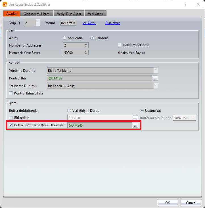Image resolution: width=205 pixels, height=208 pixels.
Task: Uncheck Buffer Temizleme Bitini Etkinleştir
Action: (11, 125)
